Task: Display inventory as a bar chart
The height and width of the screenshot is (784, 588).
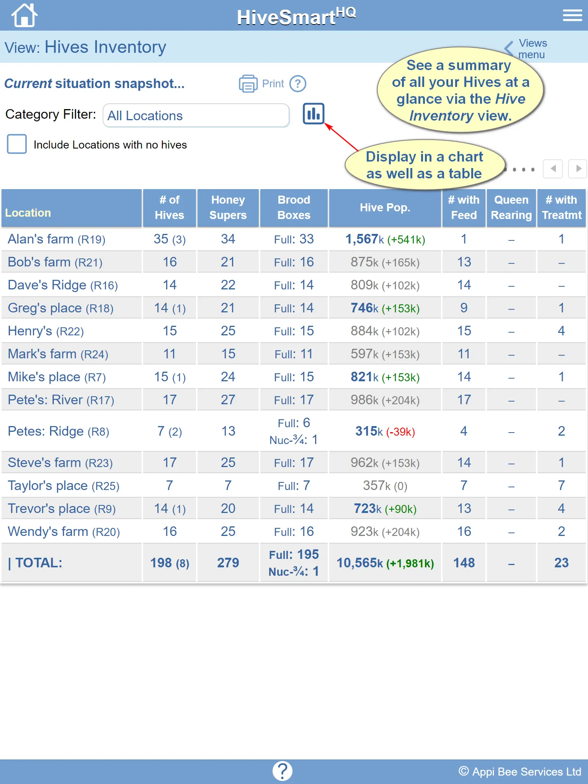Action: pos(314,114)
